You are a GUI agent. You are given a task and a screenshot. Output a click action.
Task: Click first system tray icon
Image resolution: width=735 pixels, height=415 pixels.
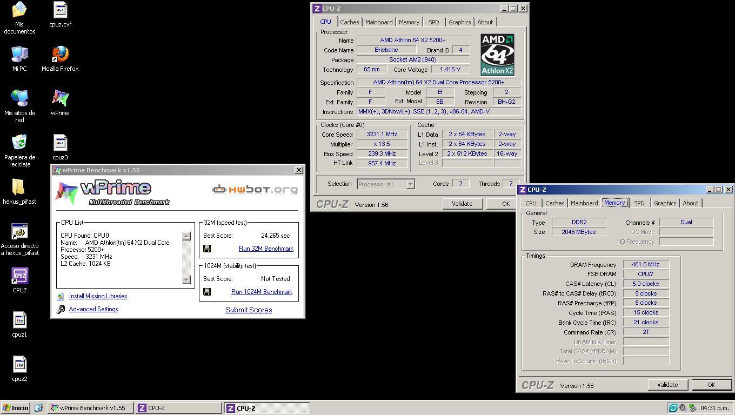[x=673, y=408]
